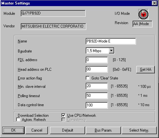Open Bus Param. settings
159x138 pixels.
pyautogui.click(x=103, y=130)
